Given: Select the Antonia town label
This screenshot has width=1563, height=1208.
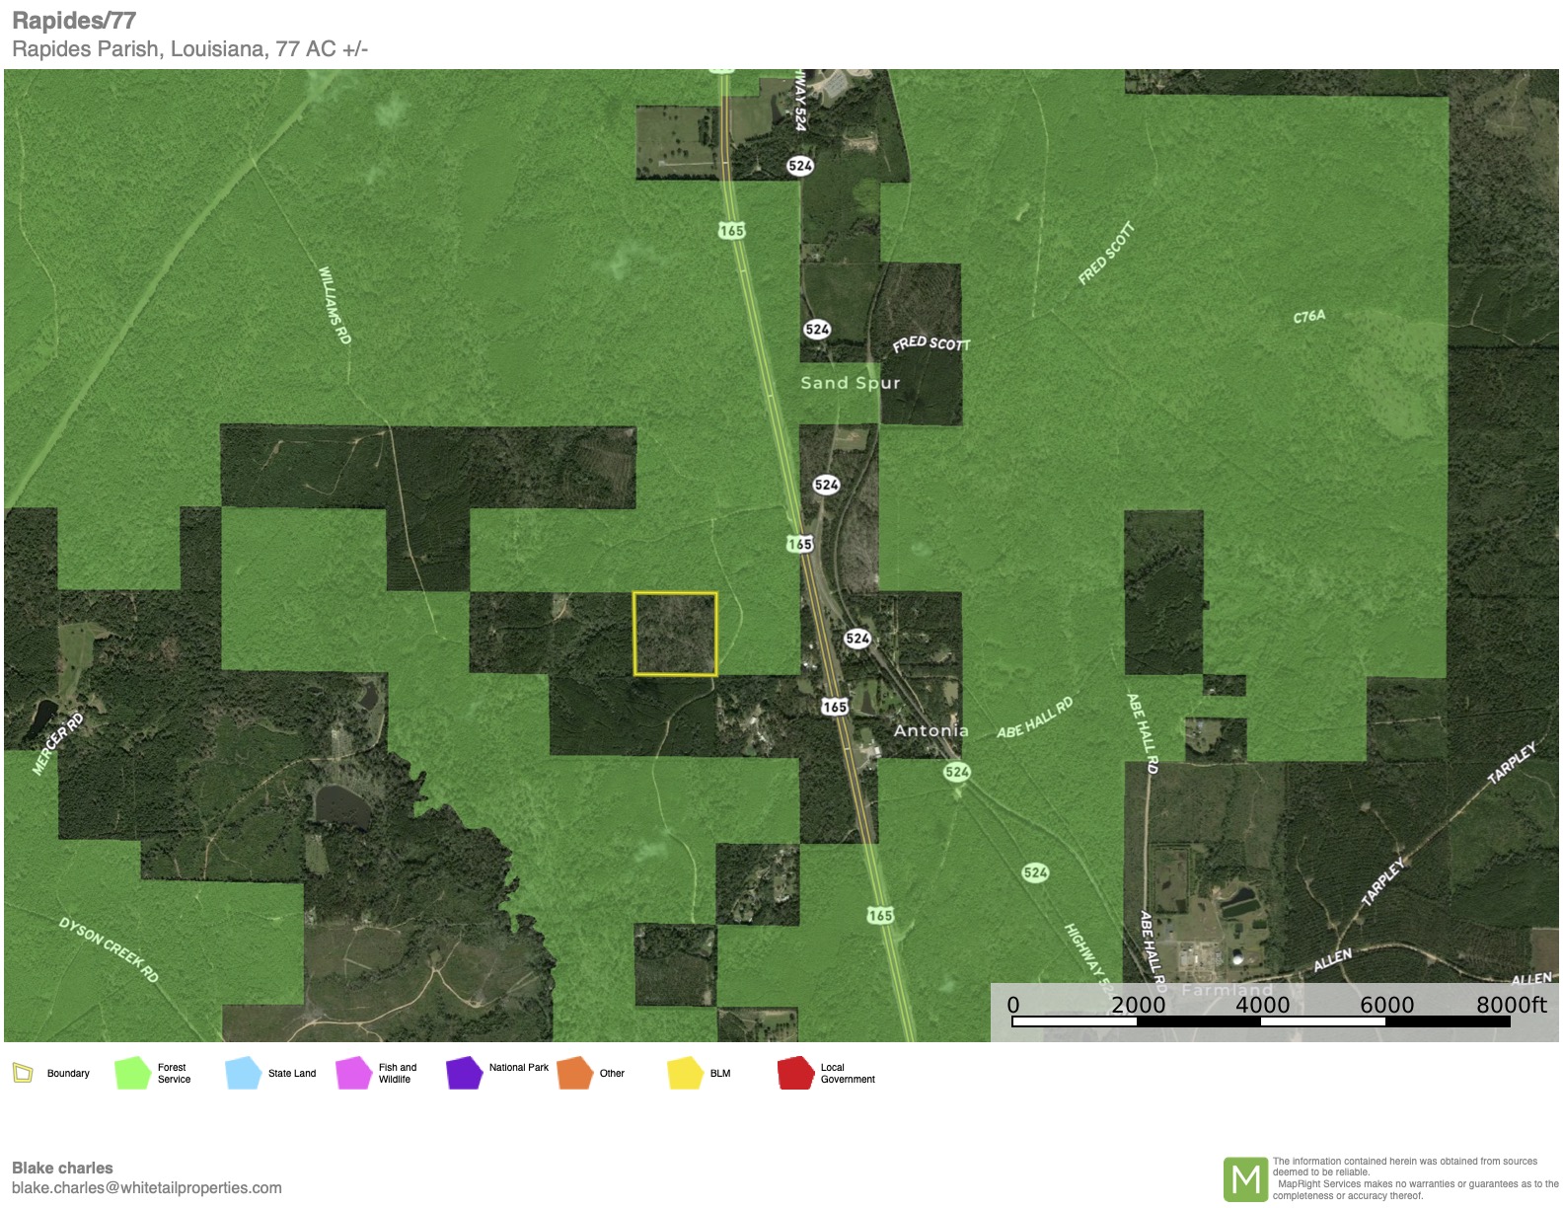Looking at the screenshot, I should (x=930, y=730).
